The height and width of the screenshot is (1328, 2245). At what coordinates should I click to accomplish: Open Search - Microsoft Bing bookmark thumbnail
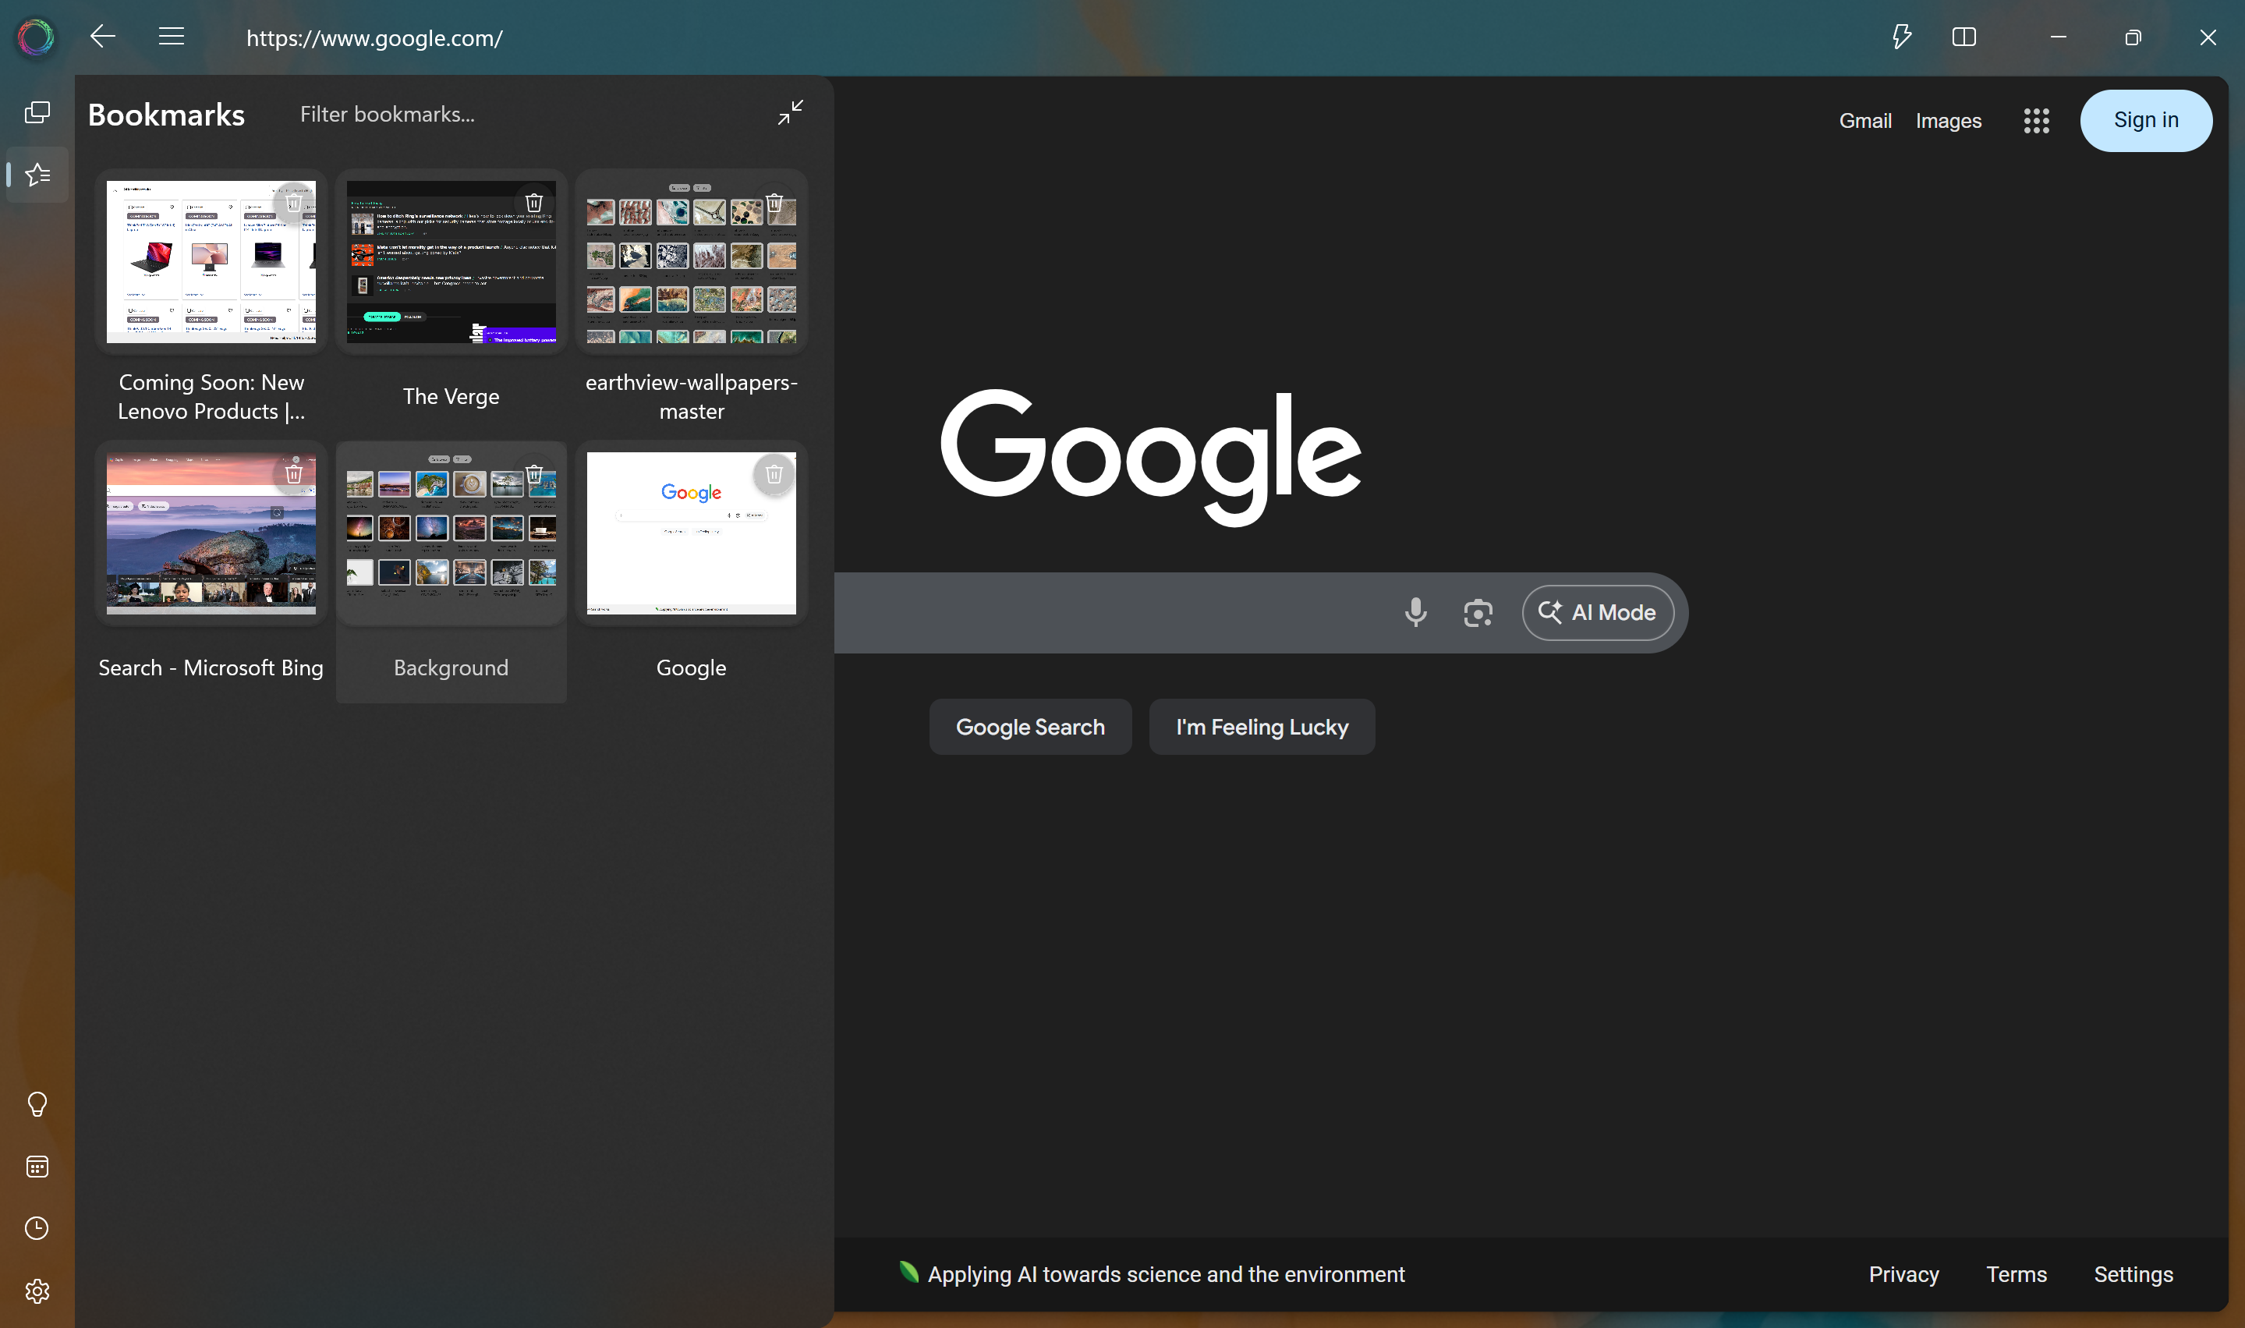tap(211, 533)
